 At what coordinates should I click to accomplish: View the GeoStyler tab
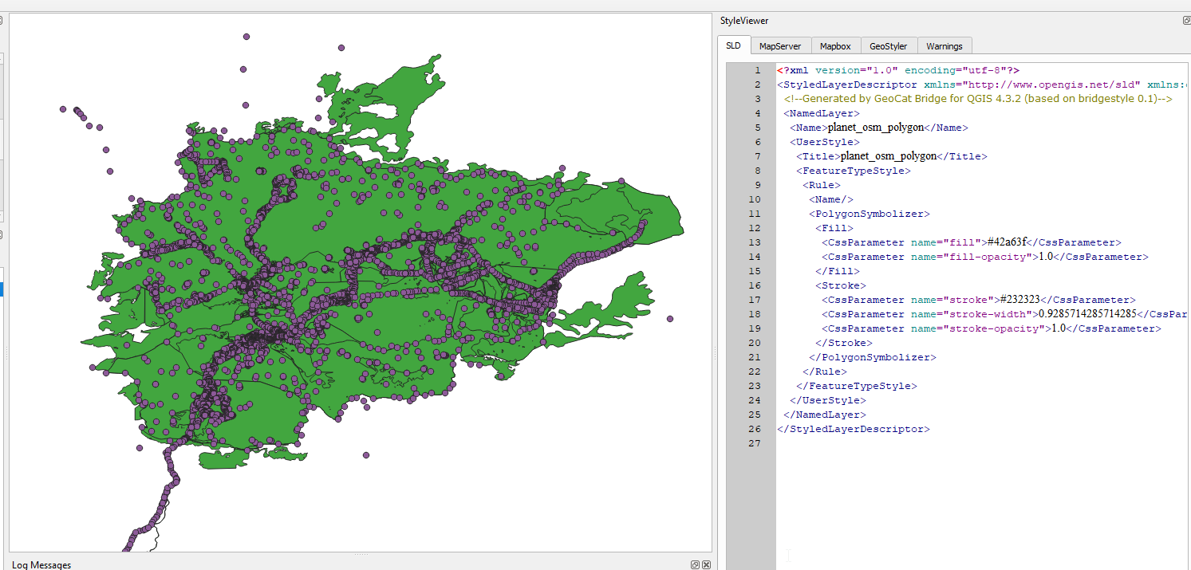pos(888,45)
